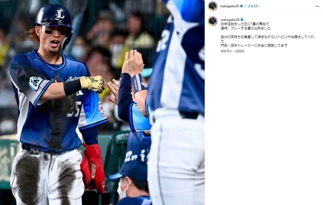Open the three-dot more options menu
323x205 pixels.
(317, 7)
